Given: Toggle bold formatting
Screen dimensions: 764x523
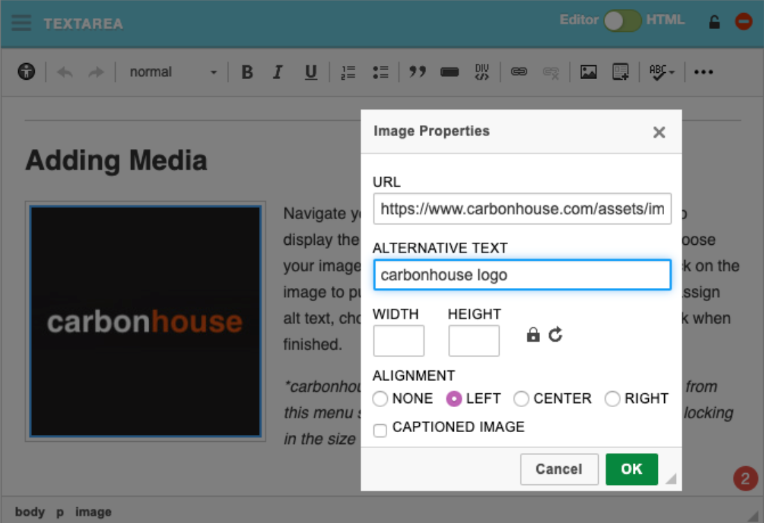Looking at the screenshot, I should click(247, 72).
